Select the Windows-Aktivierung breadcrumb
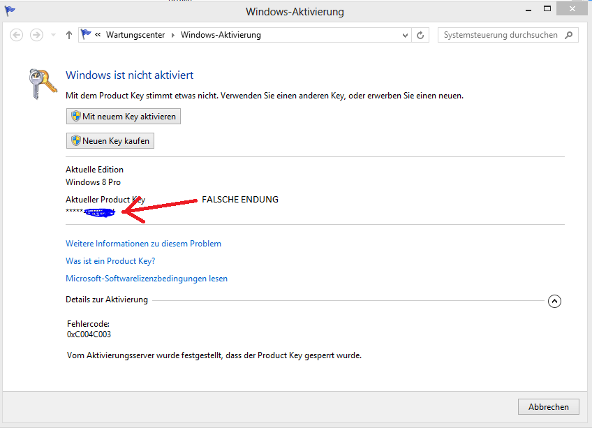This screenshot has height=428, width=592. [x=221, y=35]
